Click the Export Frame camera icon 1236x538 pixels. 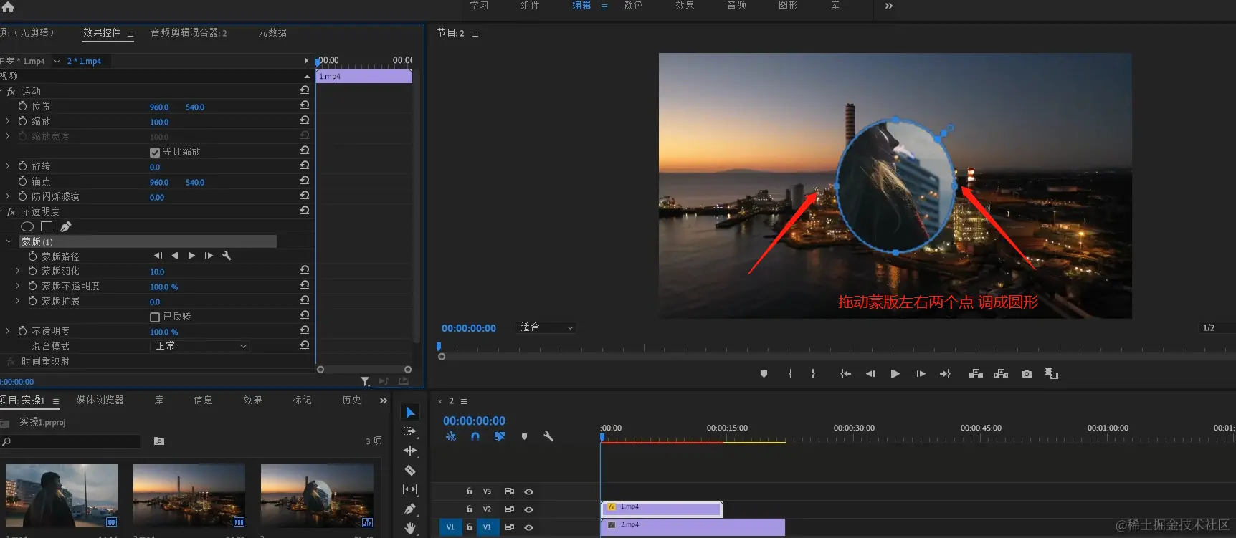(x=1027, y=374)
